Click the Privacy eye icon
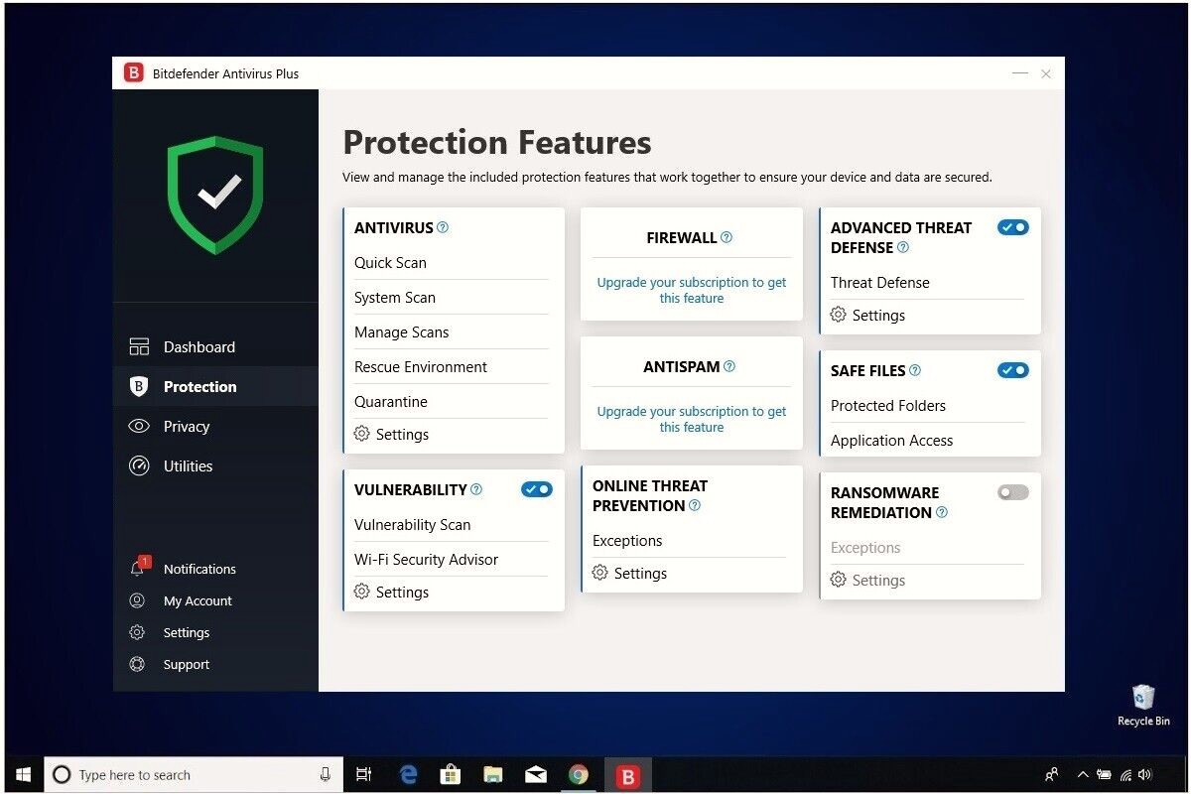This screenshot has height=794, width=1191. (140, 426)
